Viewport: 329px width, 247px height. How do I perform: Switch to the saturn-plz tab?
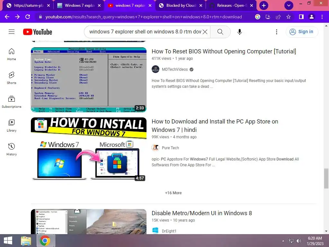pos(27,5)
